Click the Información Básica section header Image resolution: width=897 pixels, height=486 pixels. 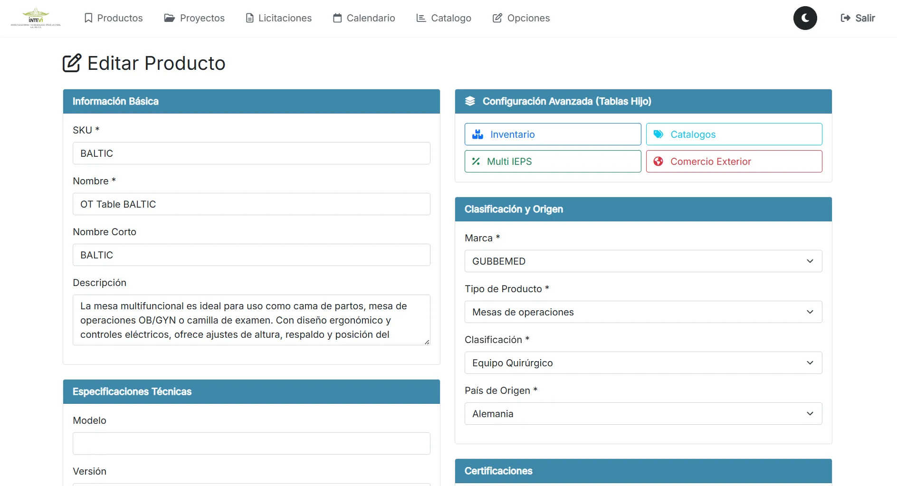[x=251, y=101]
